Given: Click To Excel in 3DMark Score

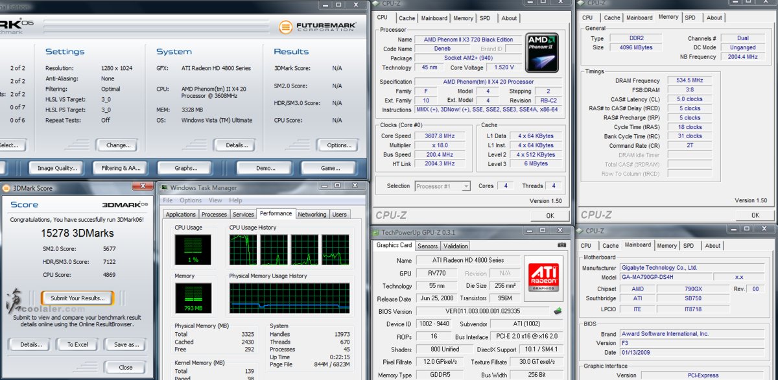Looking at the screenshot, I should tap(77, 344).
